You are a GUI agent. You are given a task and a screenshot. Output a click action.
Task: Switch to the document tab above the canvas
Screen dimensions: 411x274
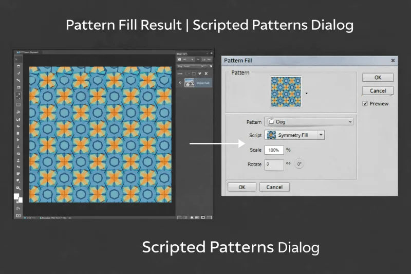28,52
